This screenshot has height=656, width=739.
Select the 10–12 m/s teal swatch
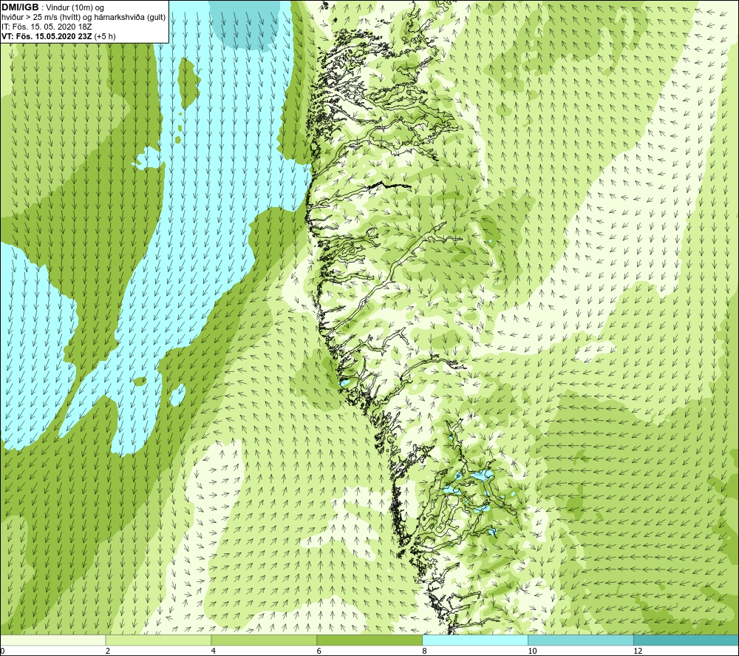coord(581,640)
